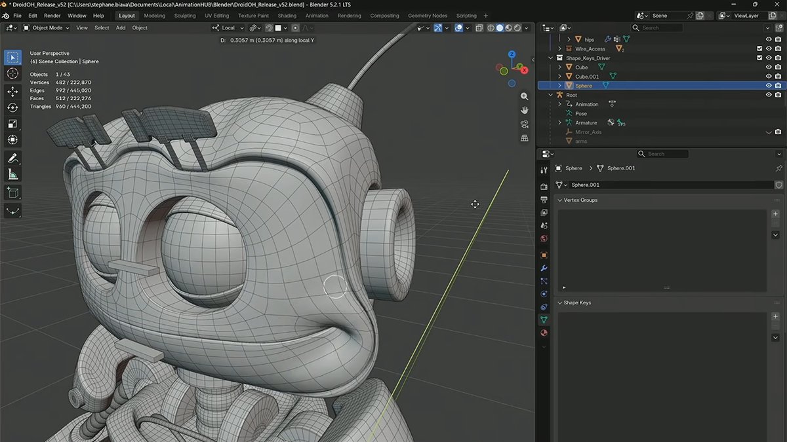The height and width of the screenshot is (442, 787).
Task: Collapse the Shape_Keys_Driver collection
Action: [x=552, y=58]
